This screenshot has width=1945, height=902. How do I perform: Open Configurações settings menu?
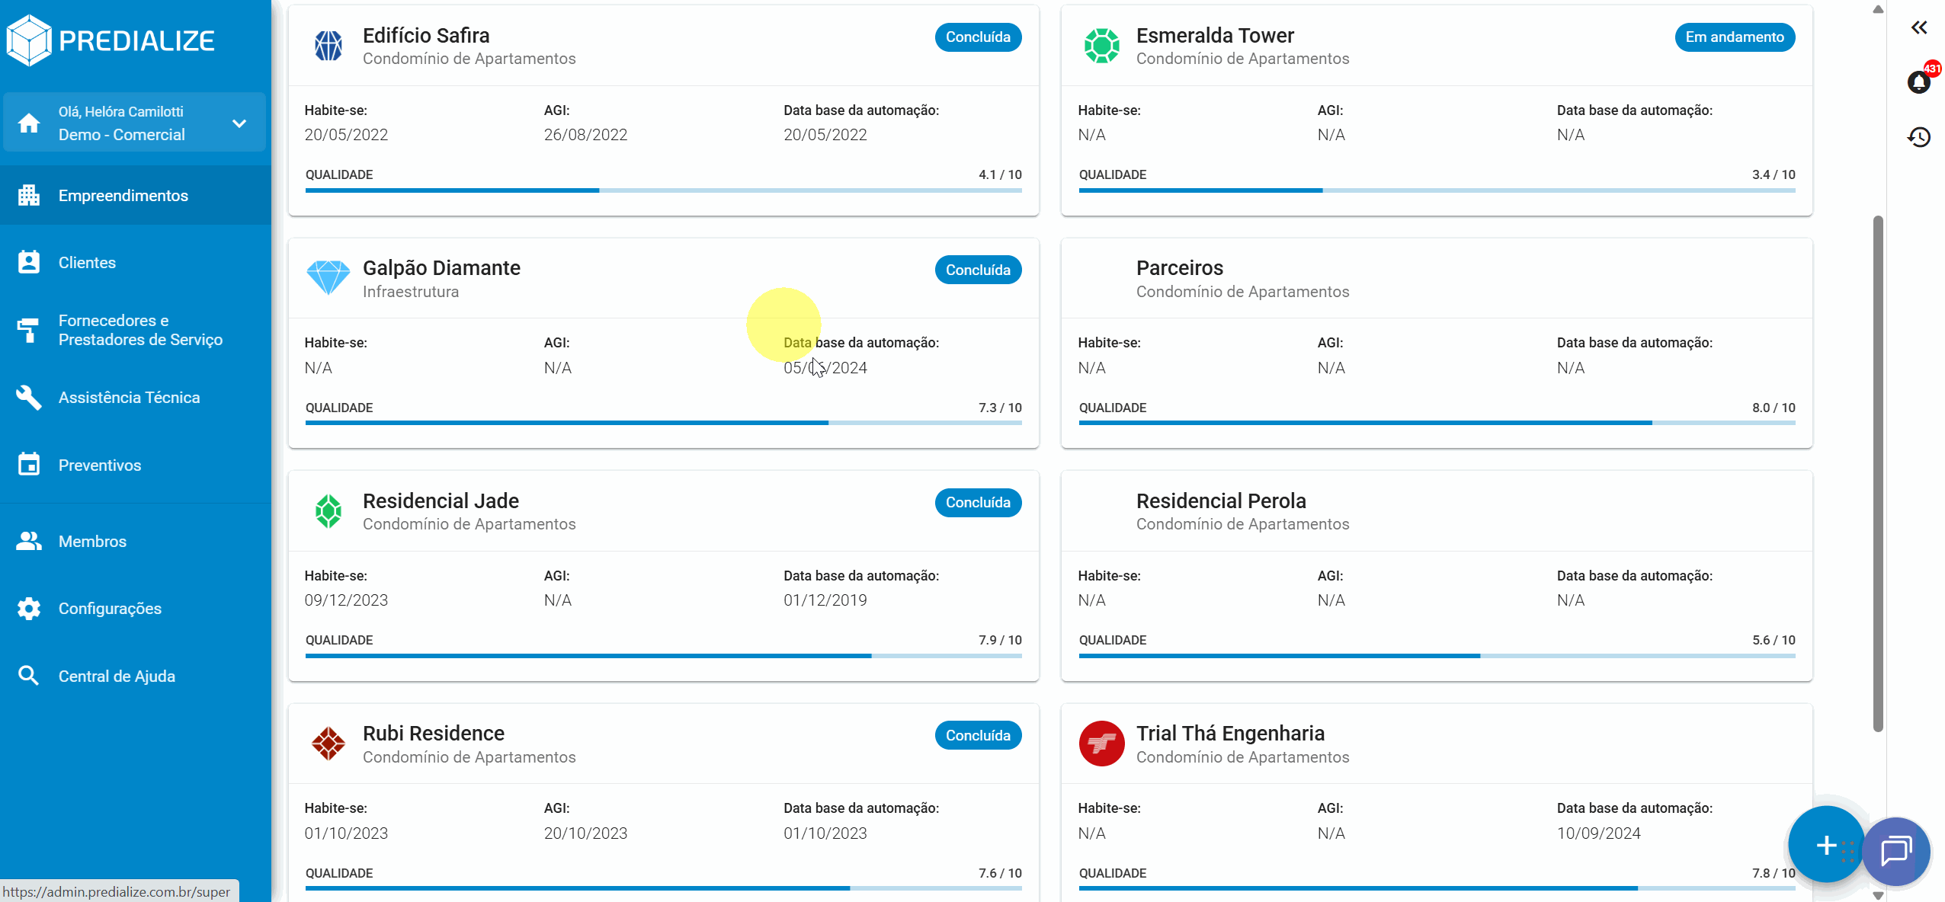pyautogui.click(x=110, y=609)
